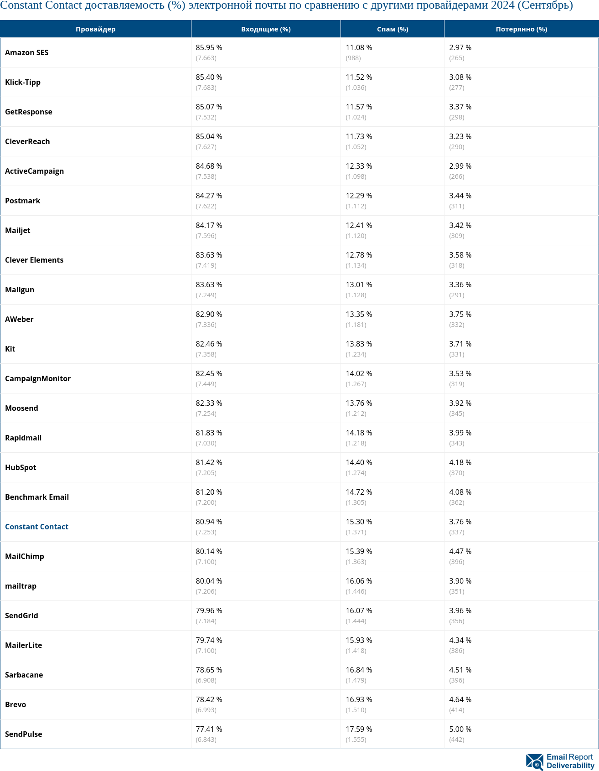Click Amazon SES's 11.08 % spam value
Image resolution: width=599 pixels, height=771 pixels.
[359, 47]
